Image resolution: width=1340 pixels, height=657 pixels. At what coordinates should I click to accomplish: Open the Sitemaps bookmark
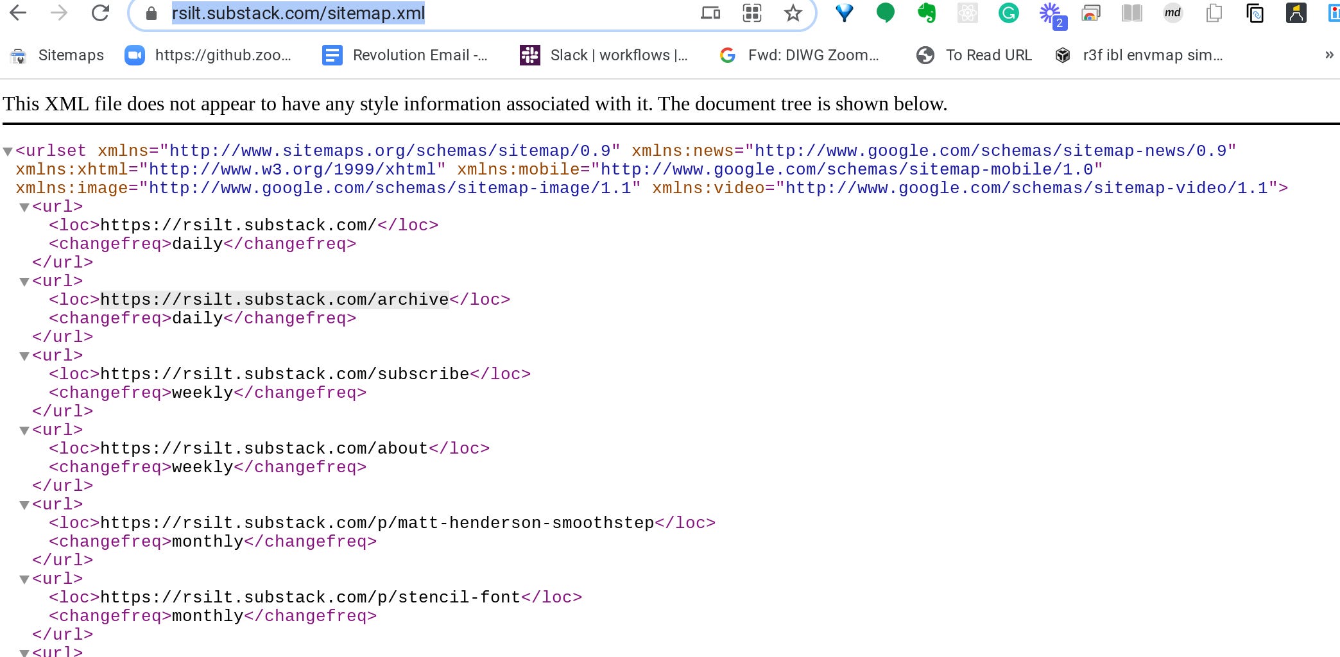tap(71, 55)
